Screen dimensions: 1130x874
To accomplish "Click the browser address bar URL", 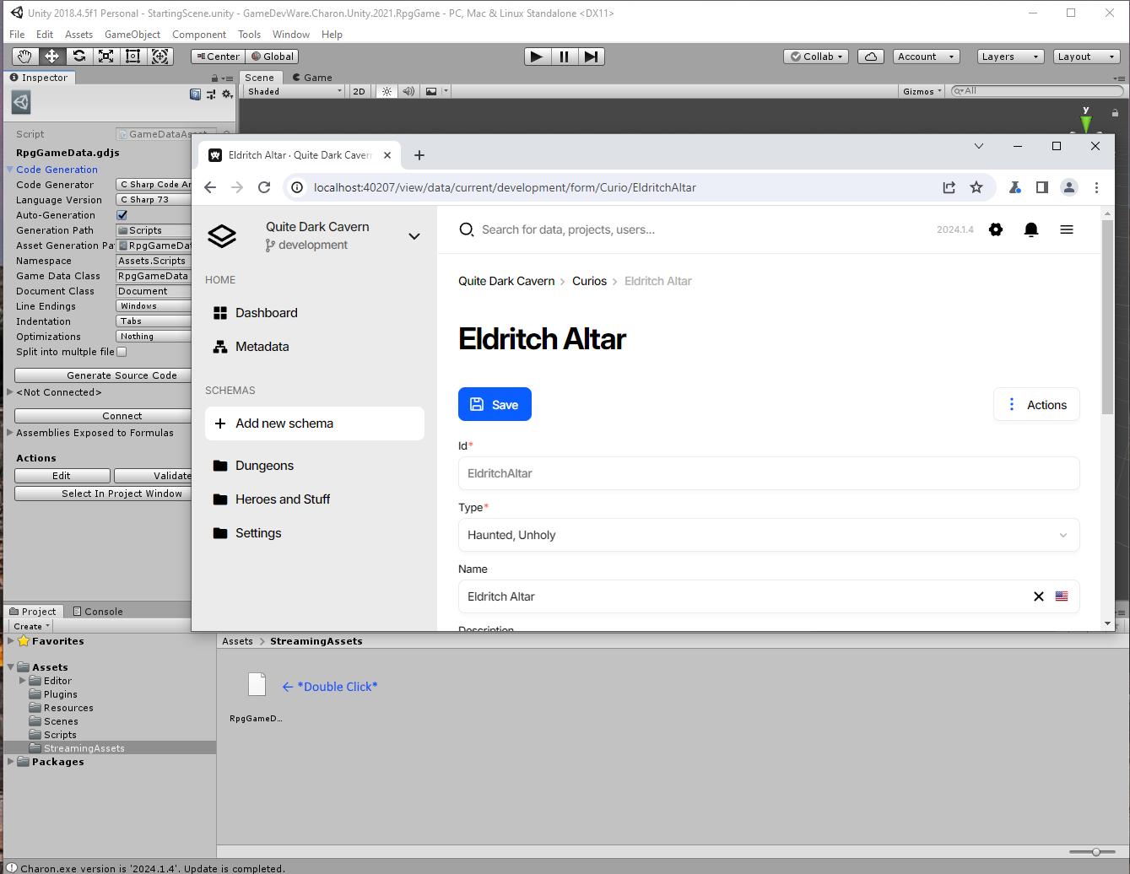I will click(505, 187).
